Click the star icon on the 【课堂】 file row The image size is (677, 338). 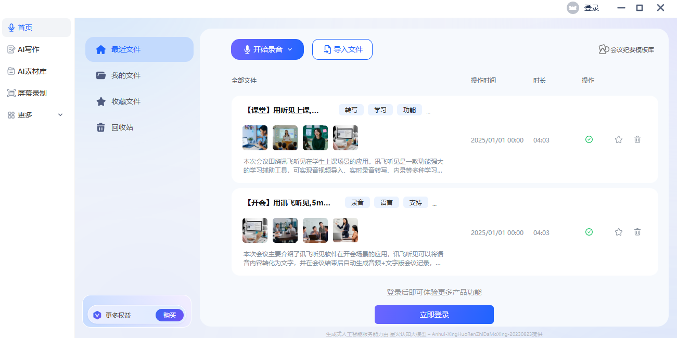point(619,139)
